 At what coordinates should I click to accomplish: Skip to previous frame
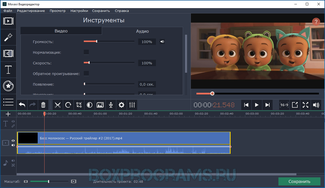click(246, 105)
